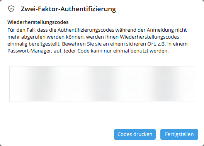Viewport: 204px width, 146px height.
Task: Click the shield checkmark icon
Action: (11, 9)
